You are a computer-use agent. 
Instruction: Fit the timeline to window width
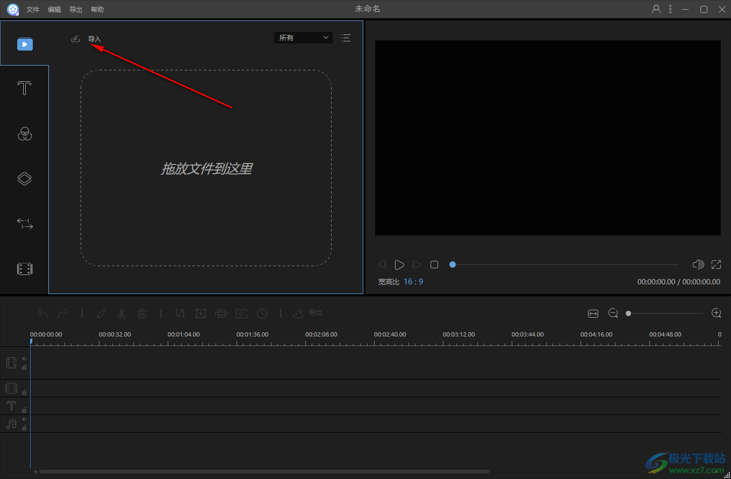(593, 313)
